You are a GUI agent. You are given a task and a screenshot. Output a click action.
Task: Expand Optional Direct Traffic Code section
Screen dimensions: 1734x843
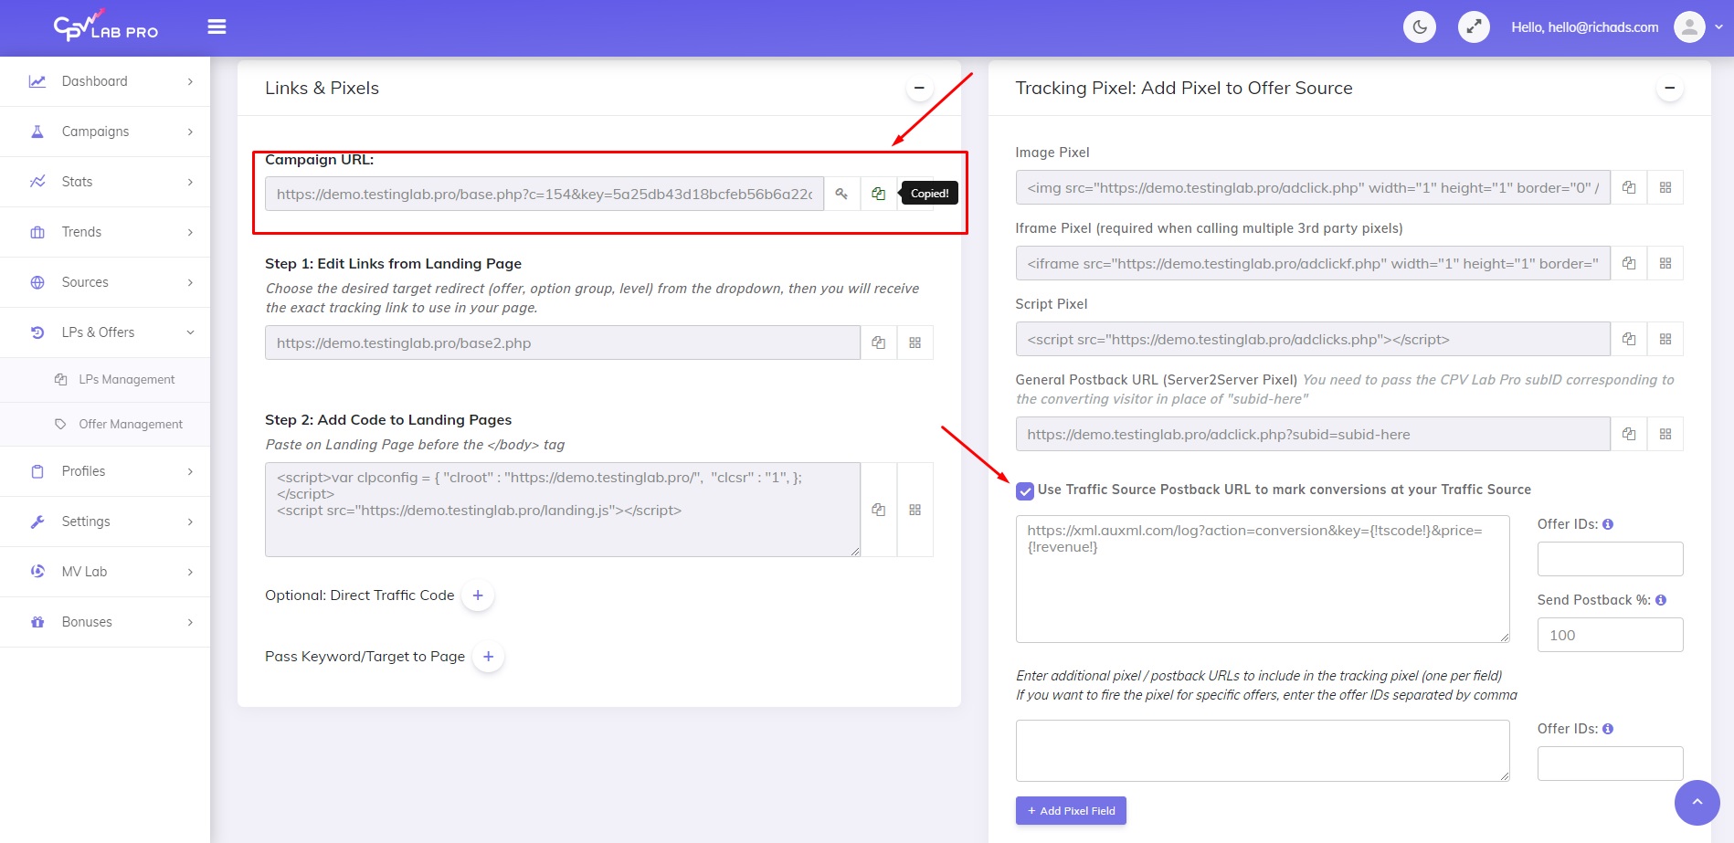point(478,595)
